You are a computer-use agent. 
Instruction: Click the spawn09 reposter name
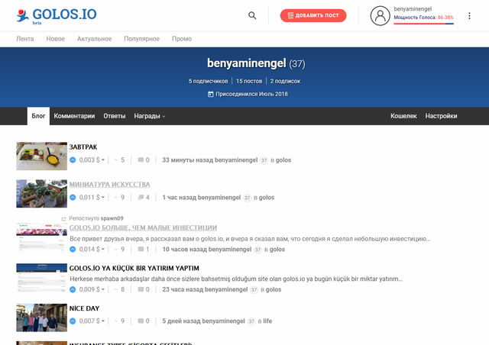point(113,218)
